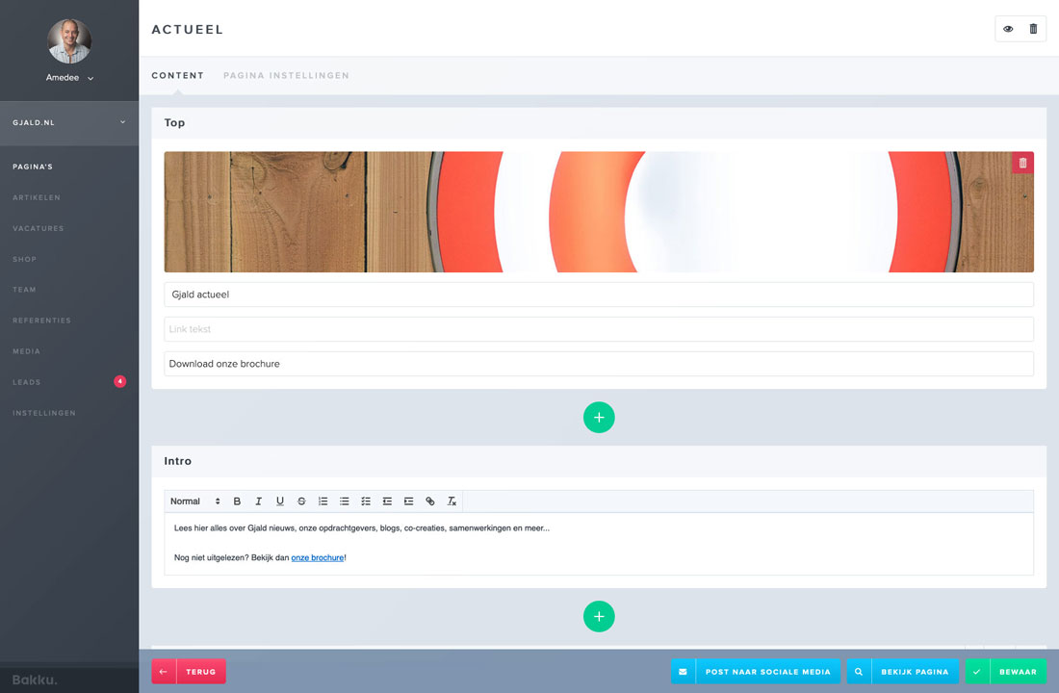The height and width of the screenshot is (693, 1059).
Task: Apply italic formatting in the editor toolbar
Action: [x=258, y=500]
